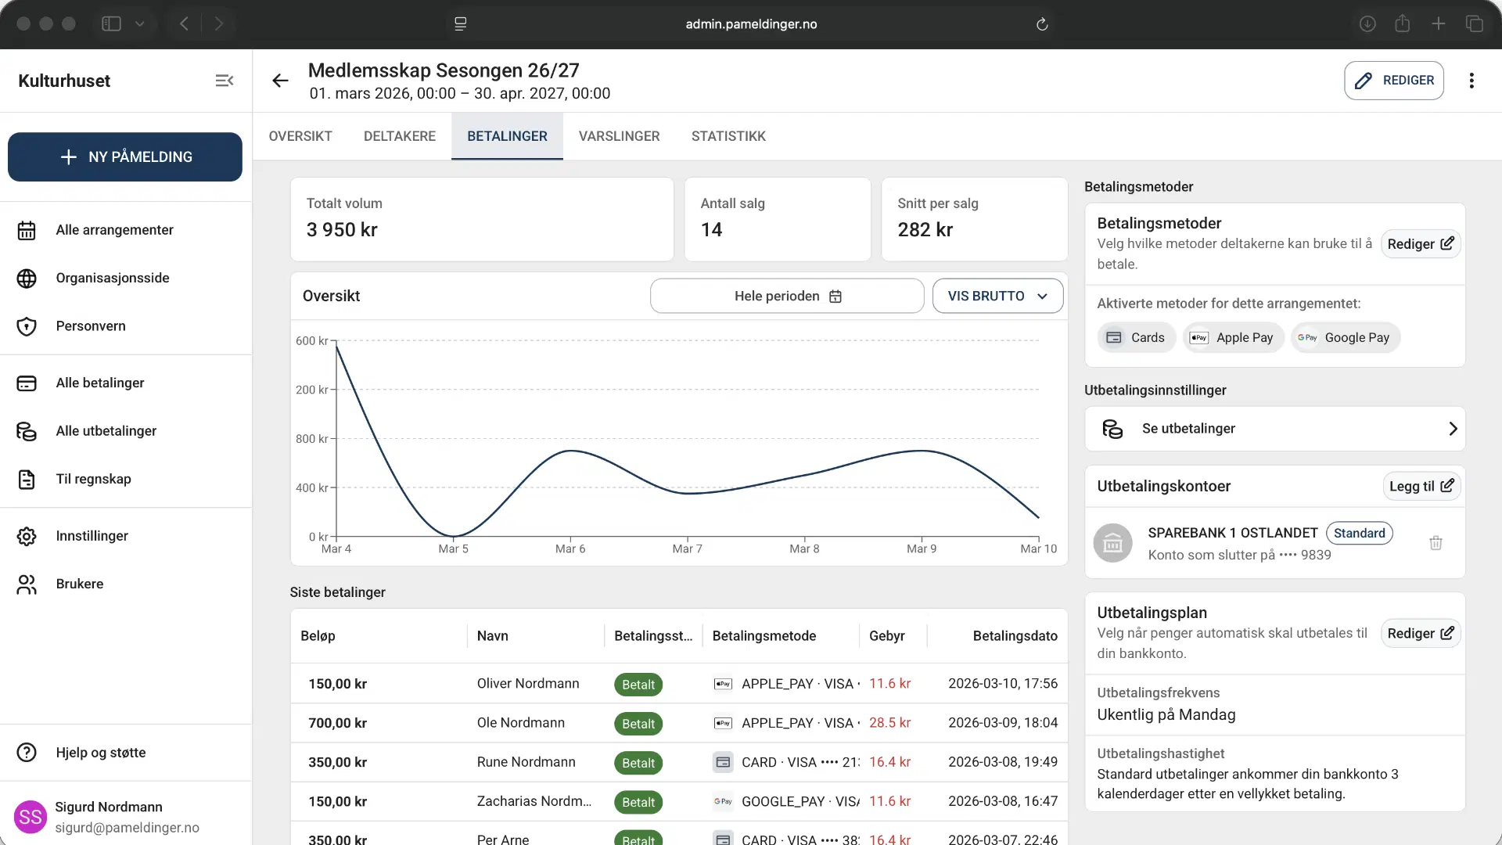Image resolution: width=1502 pixels, height=845 pixels.
Task: Click the NY PÅMELDING button
Action: click(x=125, y=156)
